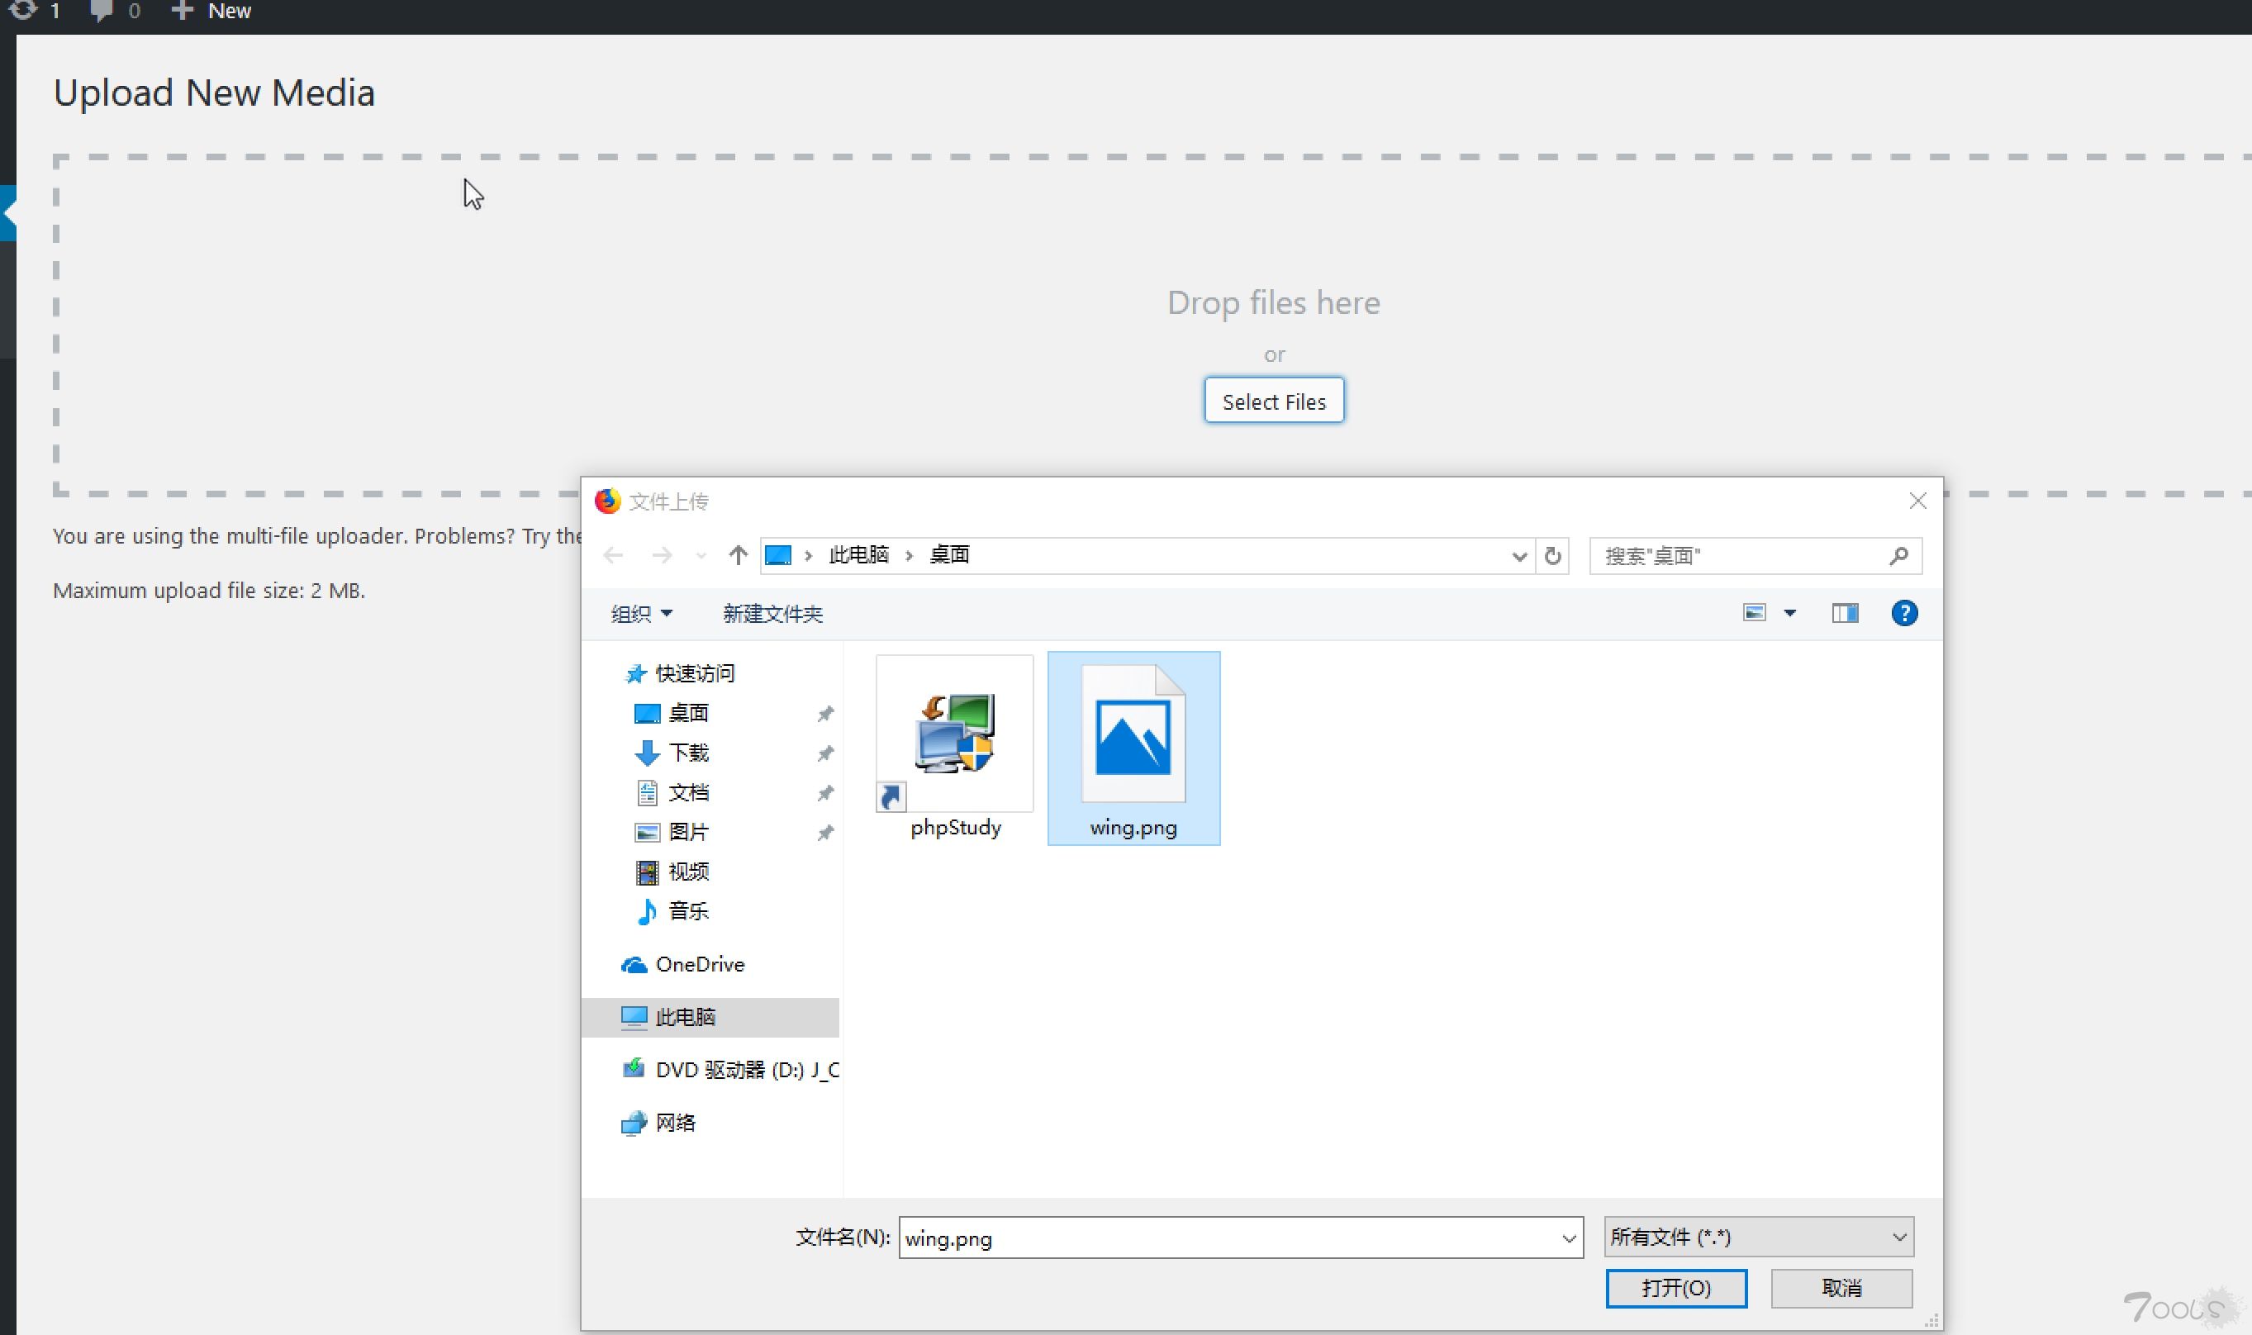Click the 视频 film icon

click(x=647, y=872)
